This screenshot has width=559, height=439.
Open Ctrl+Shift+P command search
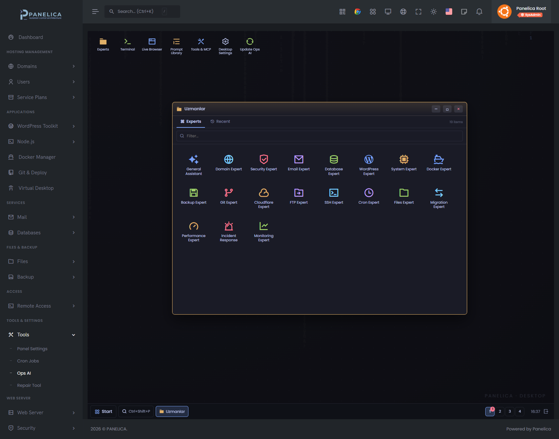(136, 412)
